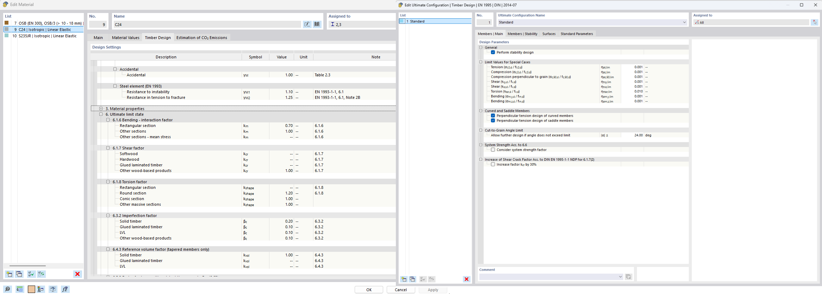822x294 pixels.
Task: Check Increase factor kcr by 30%
Action: (493, 165)
